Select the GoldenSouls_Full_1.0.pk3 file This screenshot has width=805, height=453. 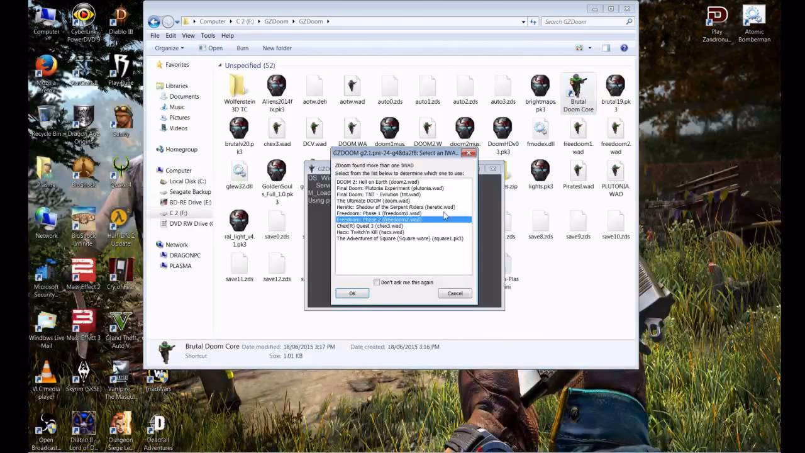click(x=277, y=182)
